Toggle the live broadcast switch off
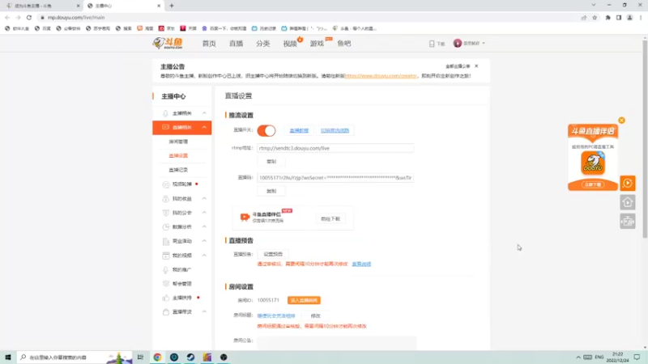The image size is (648, 364). point(266,130)
